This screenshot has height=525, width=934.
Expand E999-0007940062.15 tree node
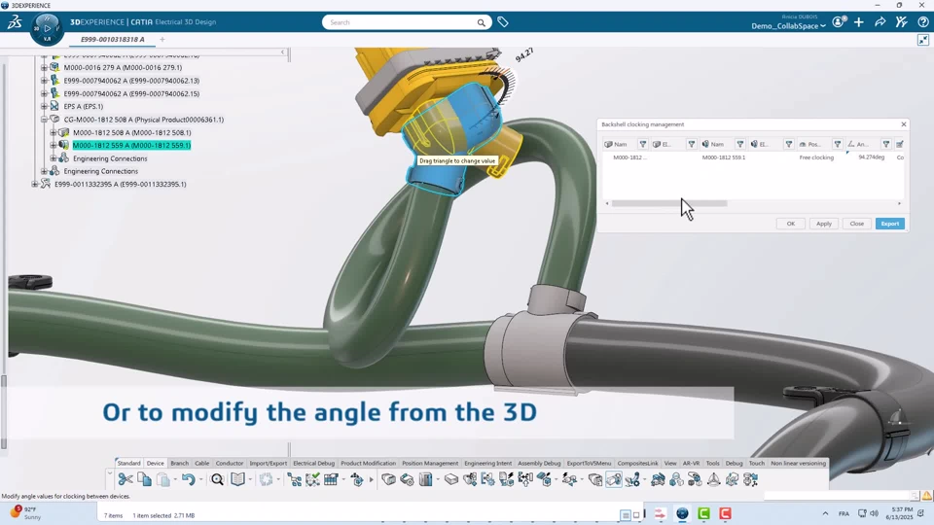click(44, 93)
